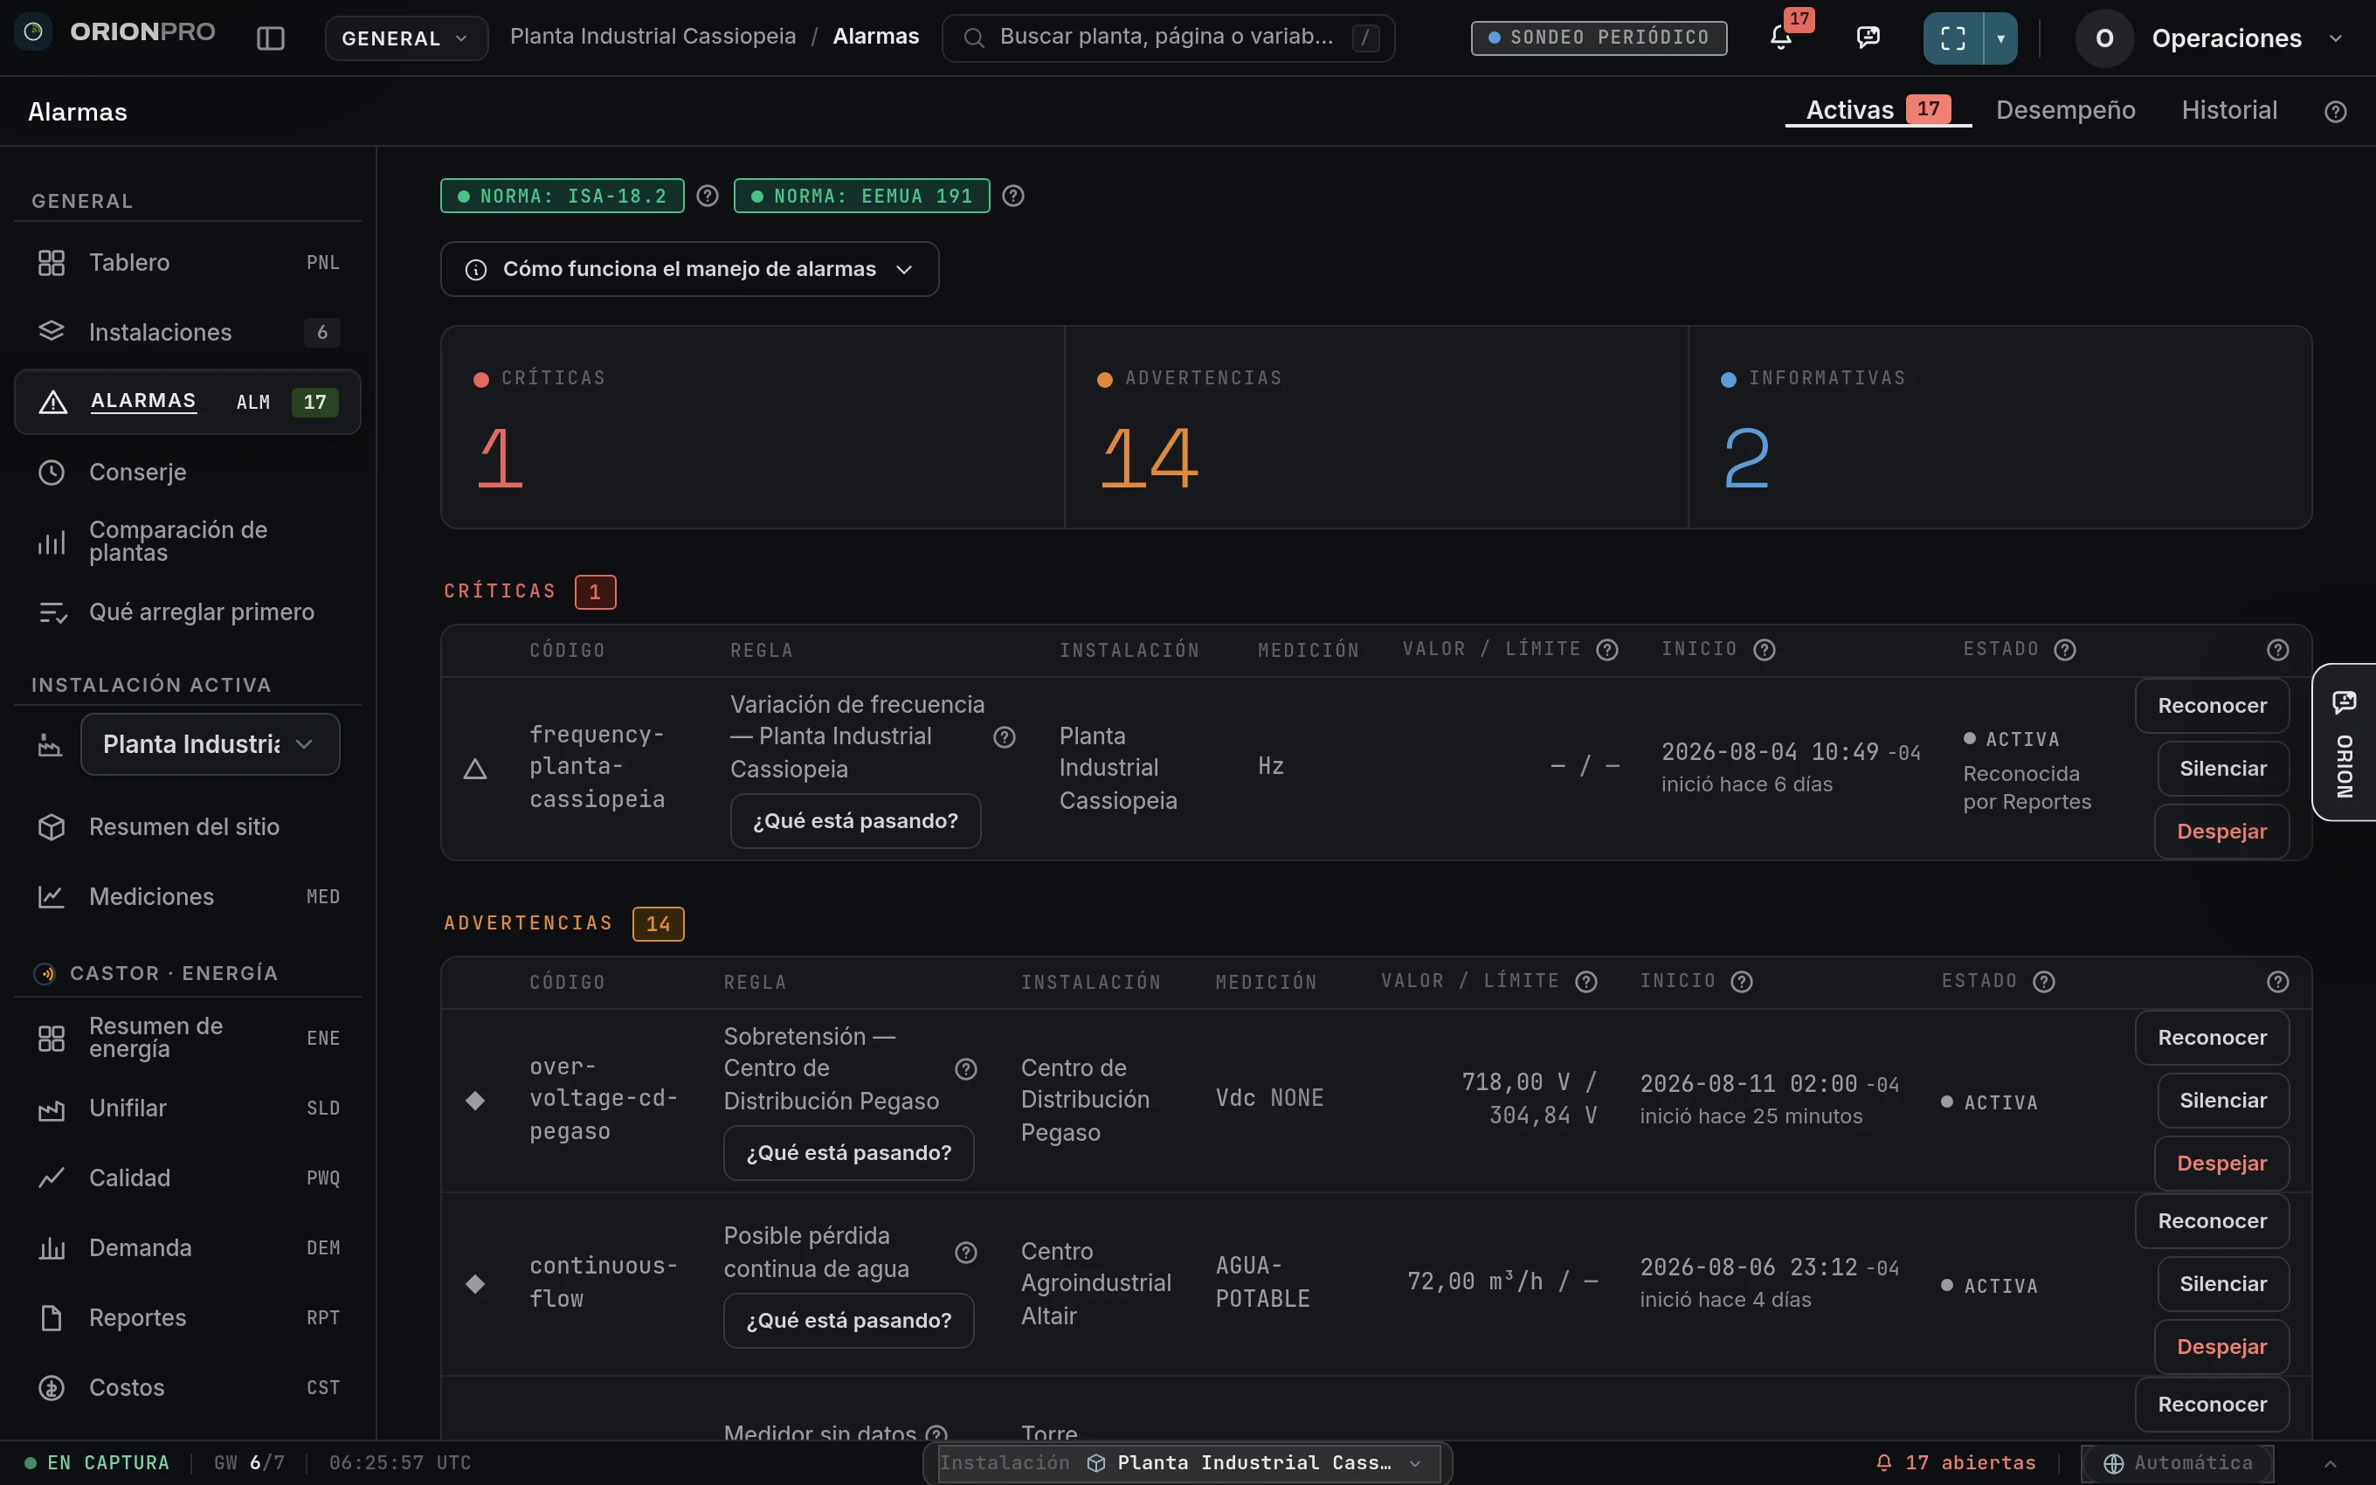2376x1485 pixels.
Task: Click Reconocer for the frequency-planta-cassiopeia alarm
Action: [x=2212, y=705]
